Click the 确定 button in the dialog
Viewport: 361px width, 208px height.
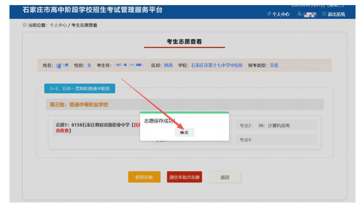[x=184, y=133]
